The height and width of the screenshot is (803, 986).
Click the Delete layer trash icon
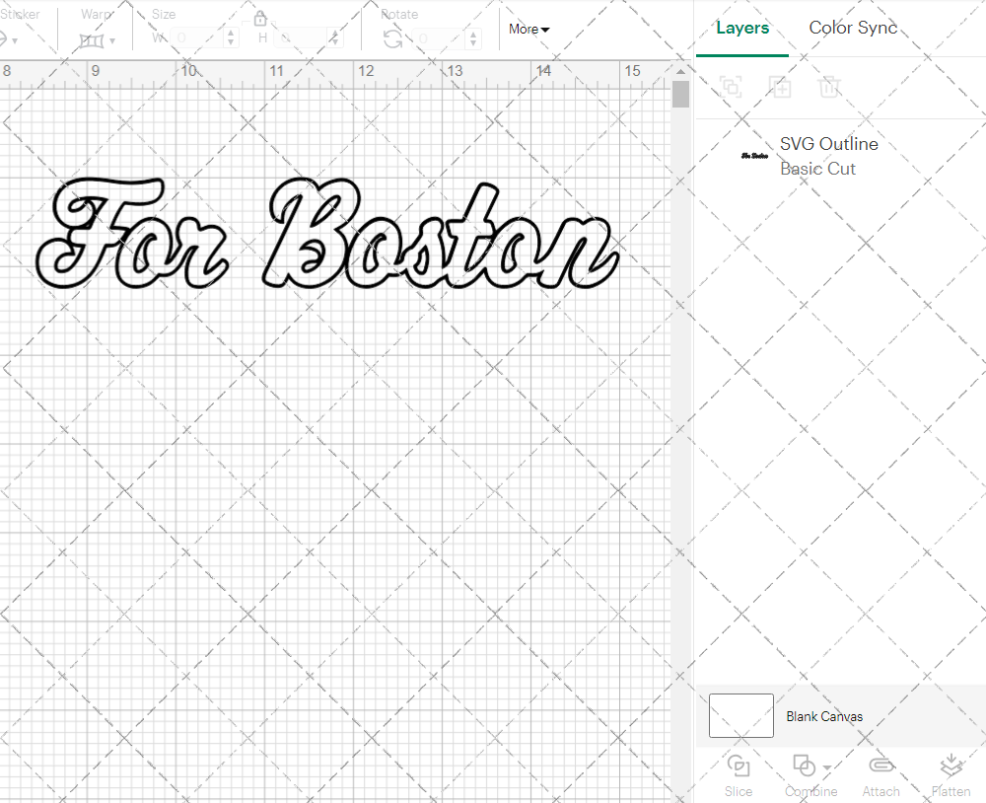[829, 87]
